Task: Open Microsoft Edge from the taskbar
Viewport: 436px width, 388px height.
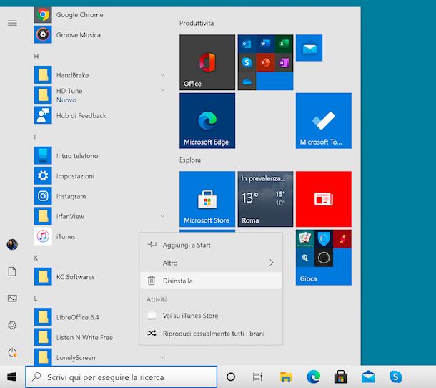Action: [313, 377]
